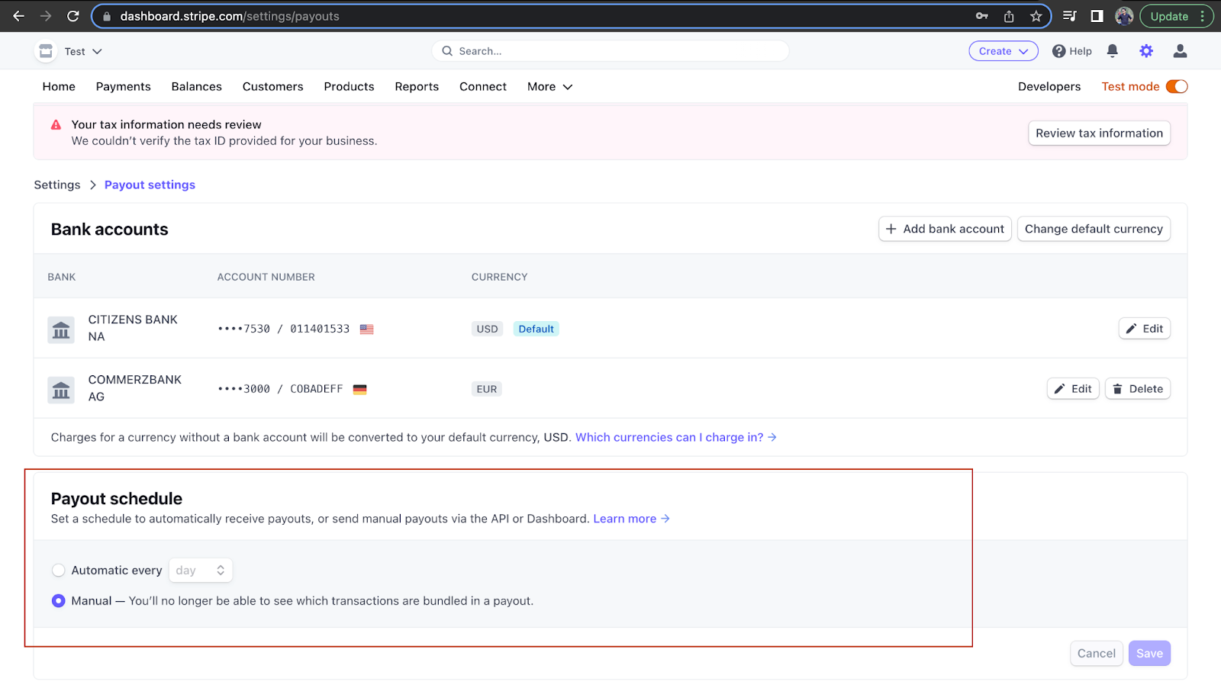Viewport: 1221px width, 688px height.
Task: Open the Payments tab
Action: (x=124, y=87)
